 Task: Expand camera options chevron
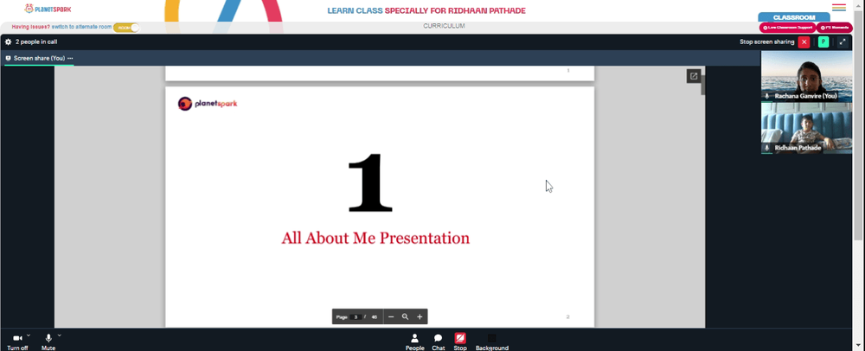[x=29, y=335]
